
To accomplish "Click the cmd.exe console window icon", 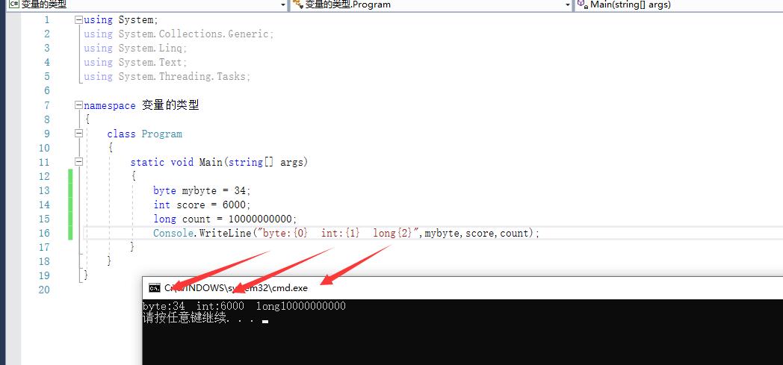I will click(x=155, y=288).
